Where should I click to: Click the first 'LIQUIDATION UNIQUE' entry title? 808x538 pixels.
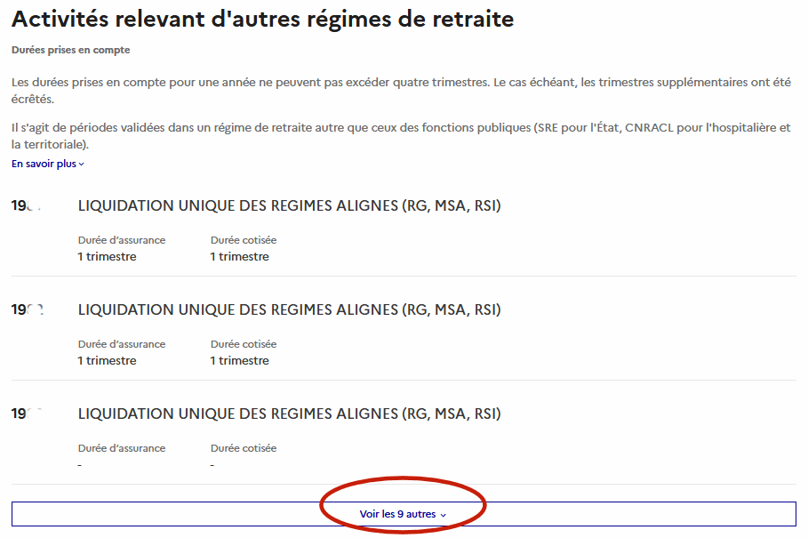(289, 206)
